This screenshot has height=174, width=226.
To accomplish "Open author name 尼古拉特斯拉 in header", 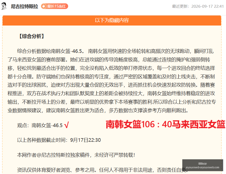I will coord(24,6).
